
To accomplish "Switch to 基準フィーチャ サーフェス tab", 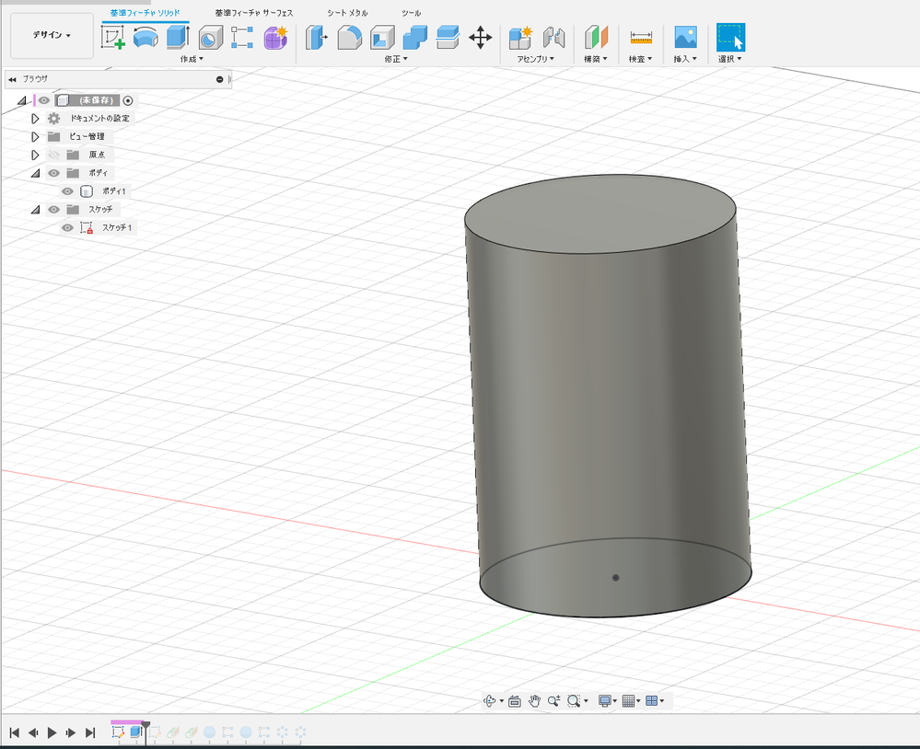I will 254,13.
